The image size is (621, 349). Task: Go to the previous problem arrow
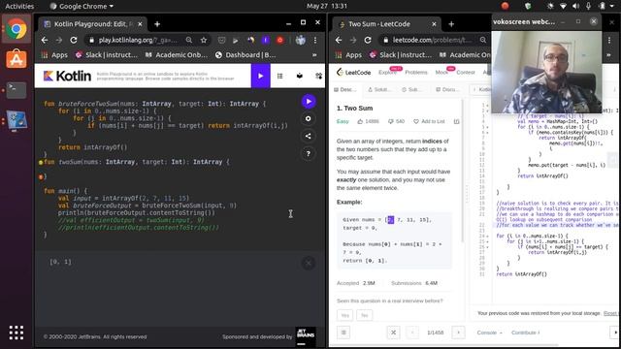[x=412, y=333]
